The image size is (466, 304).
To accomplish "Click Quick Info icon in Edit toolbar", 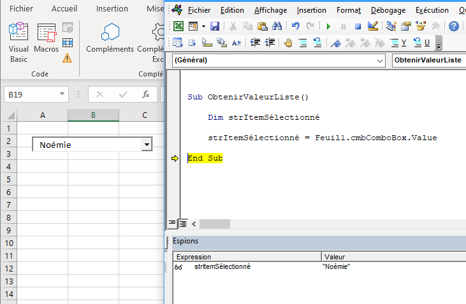I will [x=207, y=43].
